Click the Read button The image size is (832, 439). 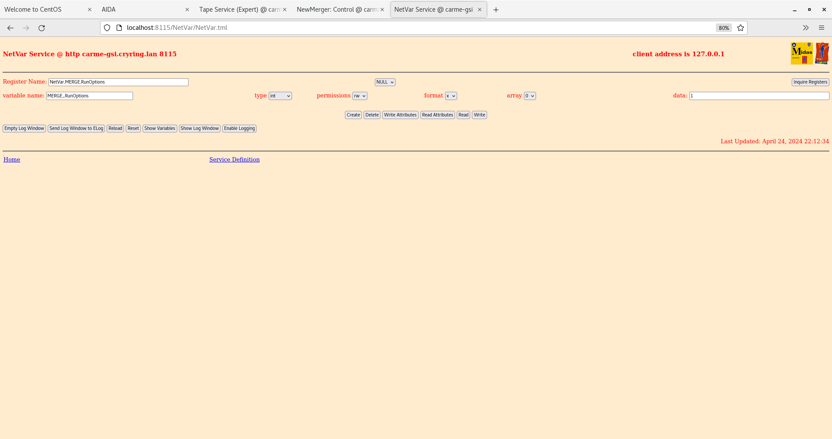[x=463, y=115]
